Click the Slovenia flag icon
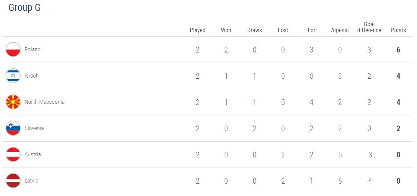This screenshot has width=417, height=196. tap(13, 128)
